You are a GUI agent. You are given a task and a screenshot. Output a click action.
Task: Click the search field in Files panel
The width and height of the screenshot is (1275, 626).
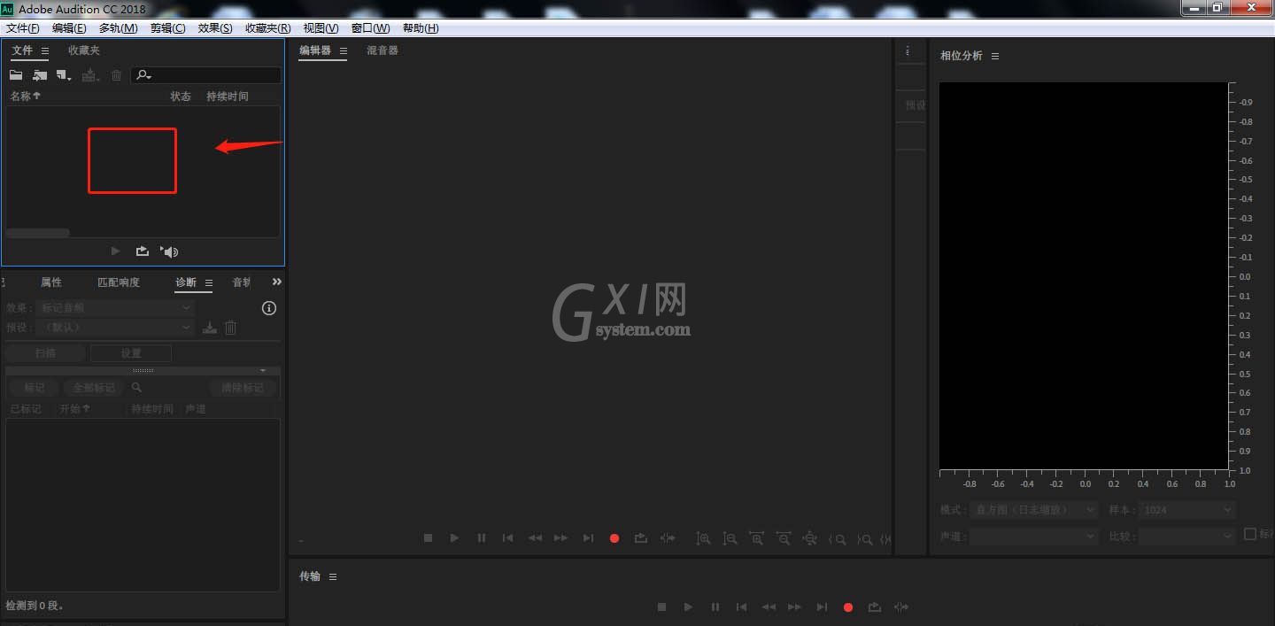206,76
